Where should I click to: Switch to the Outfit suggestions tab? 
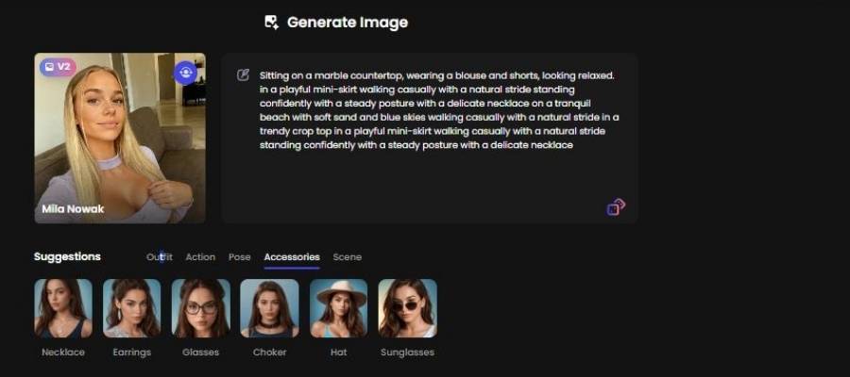pos(160,257)
